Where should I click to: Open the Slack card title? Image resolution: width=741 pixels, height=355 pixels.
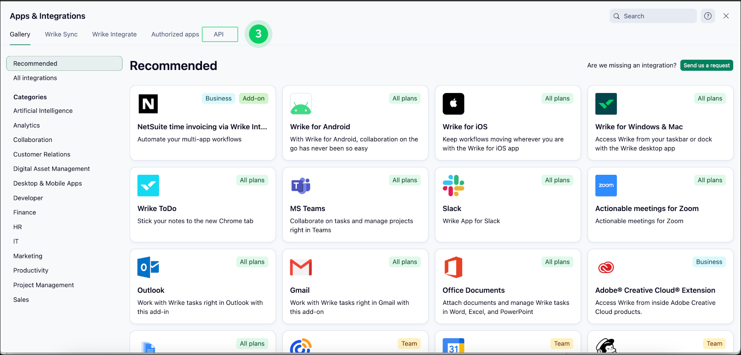tap(452, 209)
